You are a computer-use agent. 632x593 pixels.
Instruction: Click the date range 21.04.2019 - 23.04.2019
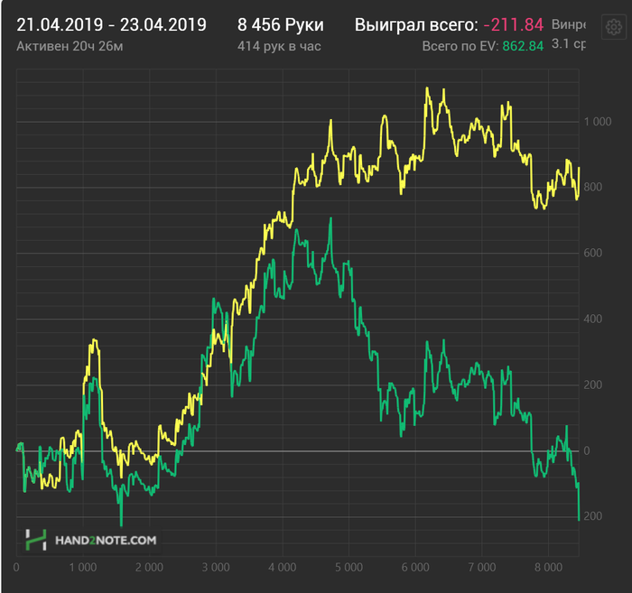point(111,25)
